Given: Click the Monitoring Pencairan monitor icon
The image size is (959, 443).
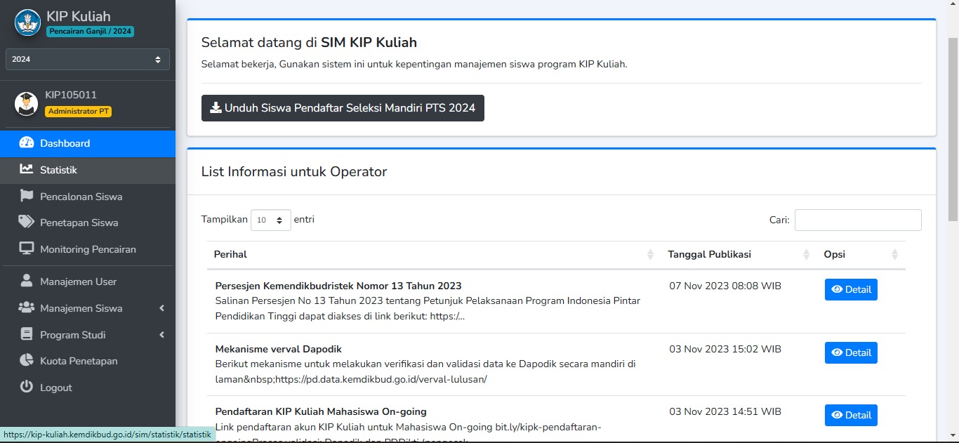Looking at the screenshot, I should (x=27, y=249).
